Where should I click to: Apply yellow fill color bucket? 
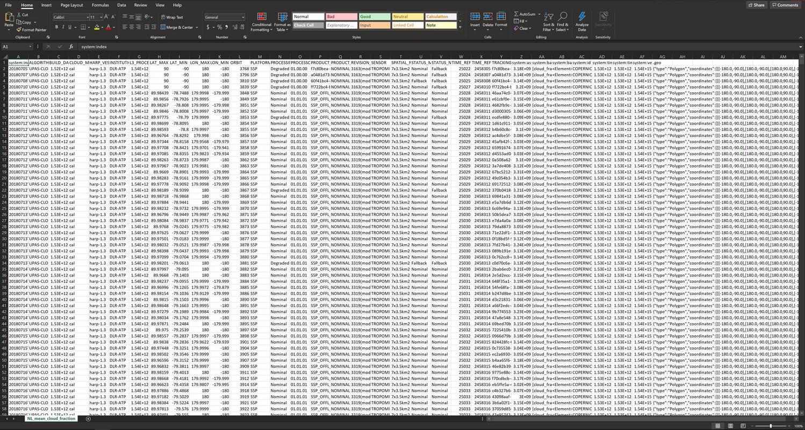(97, 27)
